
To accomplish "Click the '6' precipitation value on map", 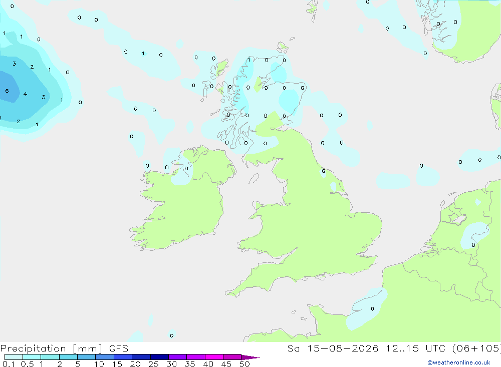I will [x=7, y=91].
